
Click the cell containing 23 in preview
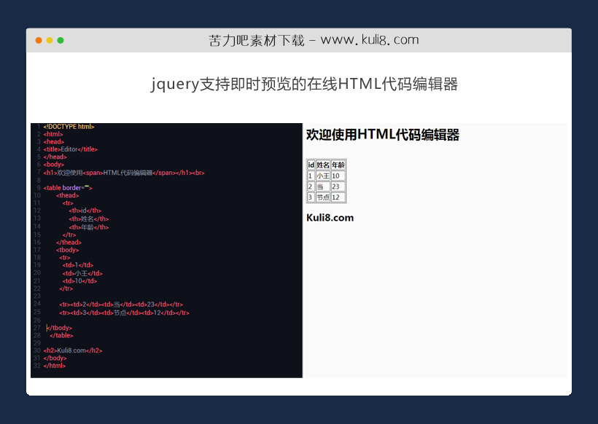[x=335, y=186]
